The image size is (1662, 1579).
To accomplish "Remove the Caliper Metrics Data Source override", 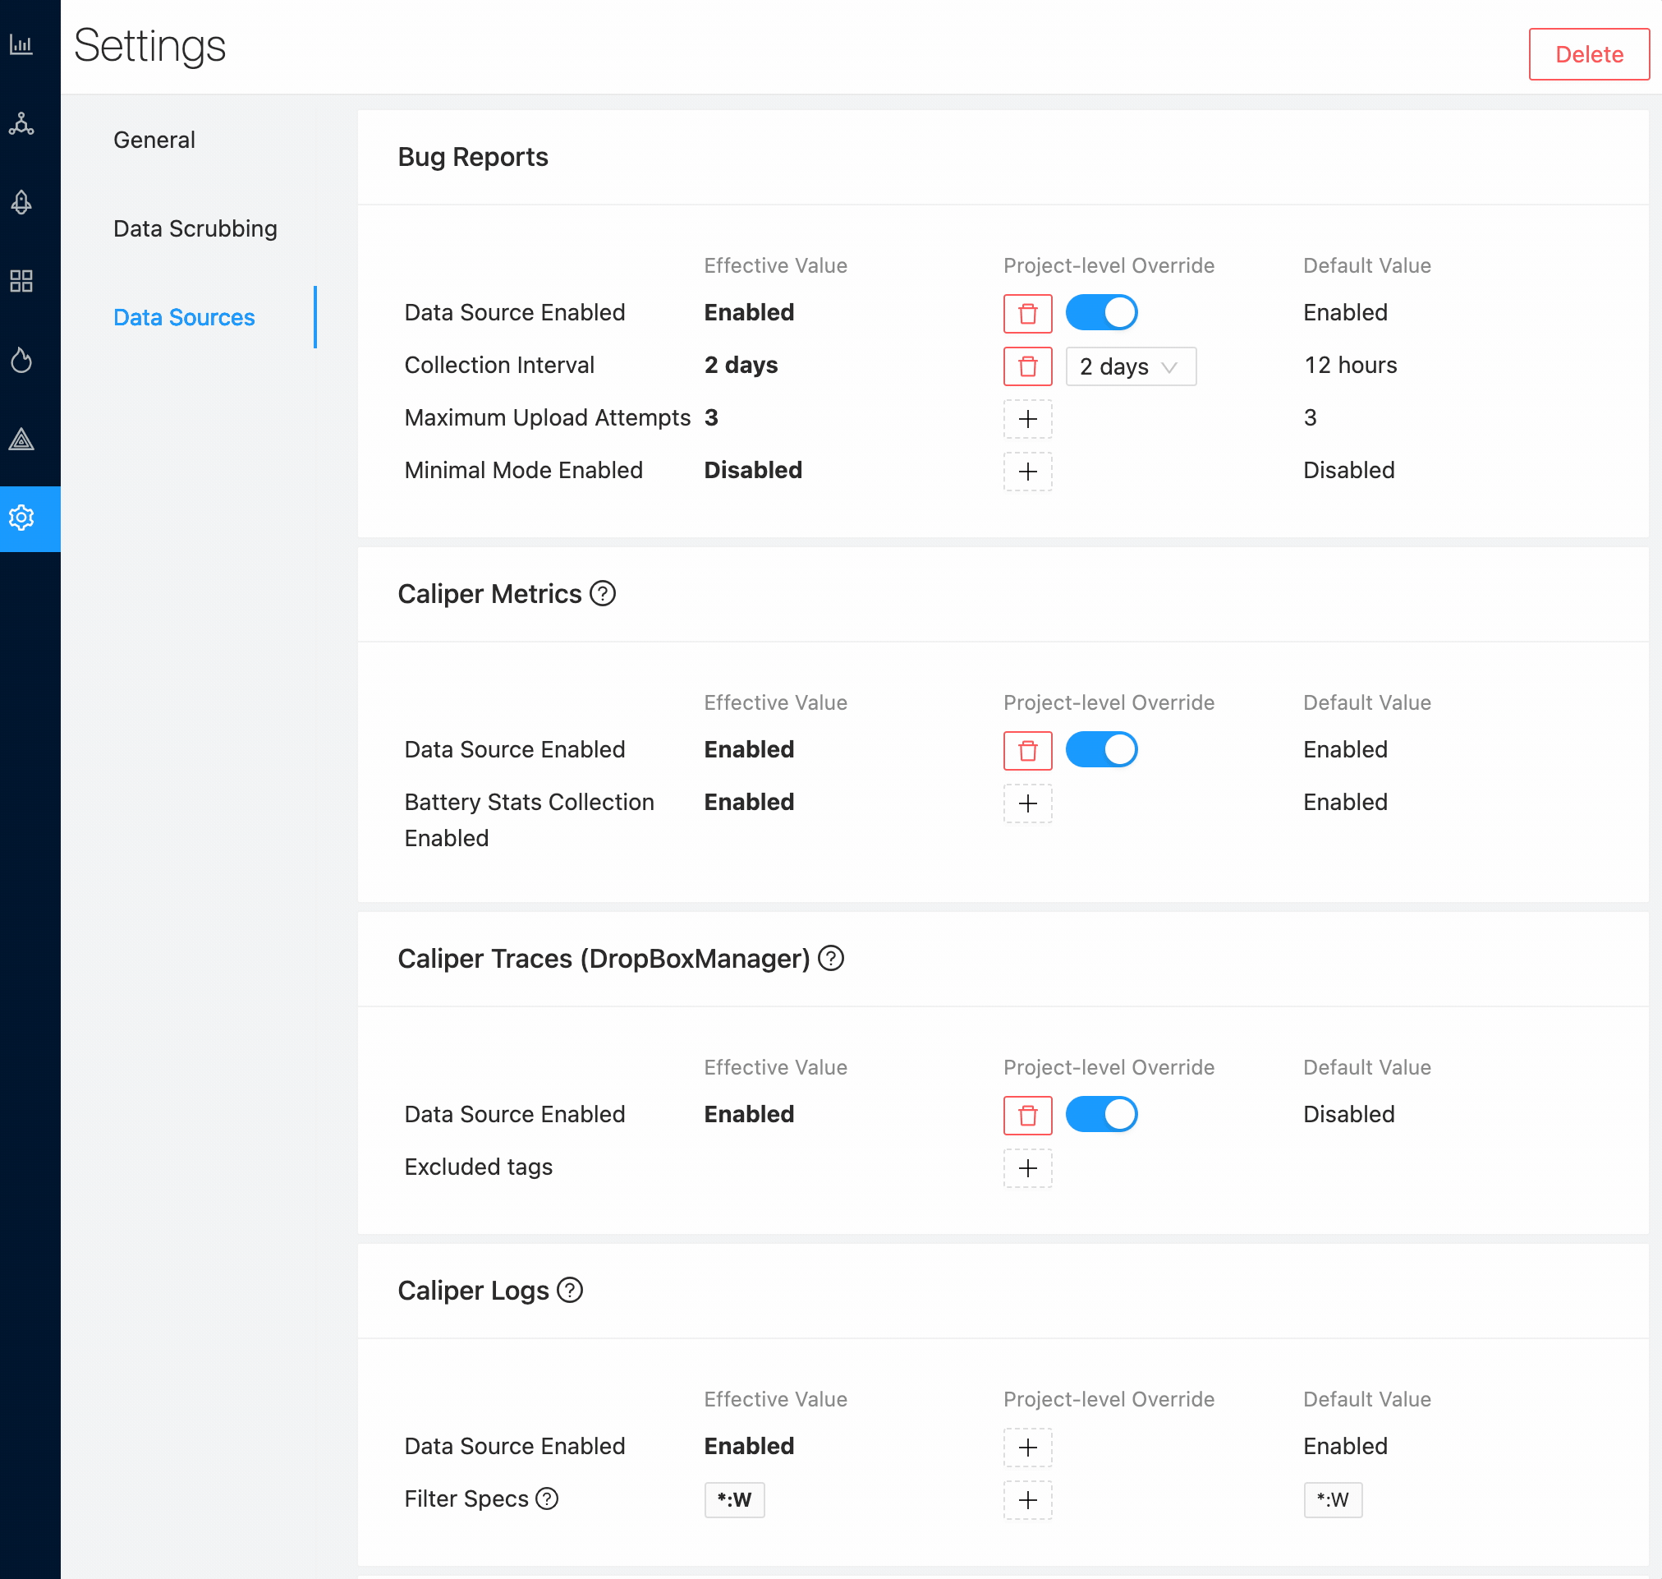I will (1027, 751).
